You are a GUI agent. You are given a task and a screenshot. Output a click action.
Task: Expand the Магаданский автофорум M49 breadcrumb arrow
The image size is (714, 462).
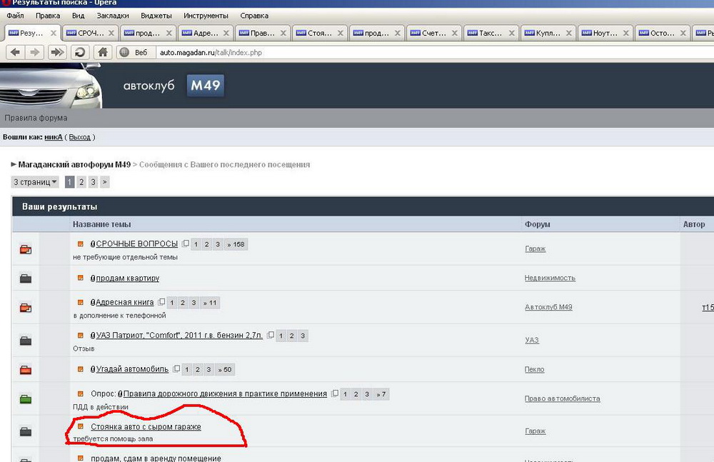click(14, 164)
